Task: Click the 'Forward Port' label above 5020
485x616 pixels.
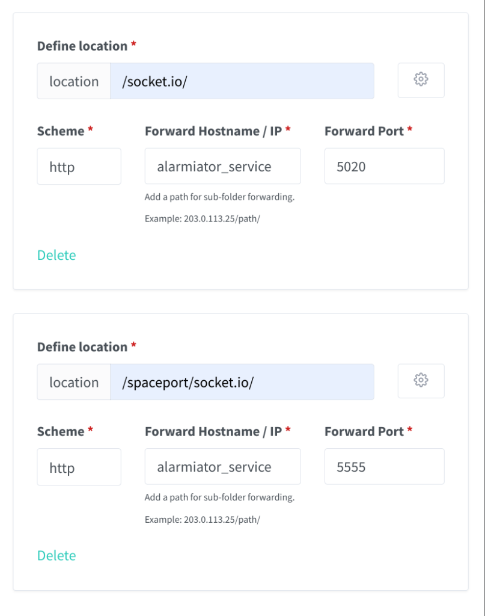Action: pos(364,131)
